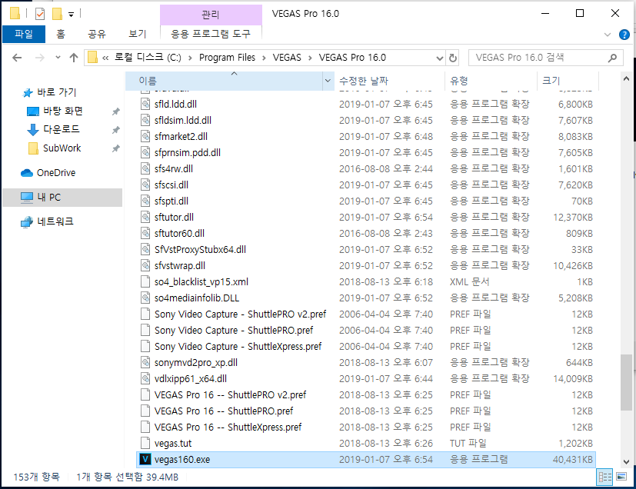Click the vegas160.exe application icon
The height and width of the screenshot is (489, 636).
(145, 460)
